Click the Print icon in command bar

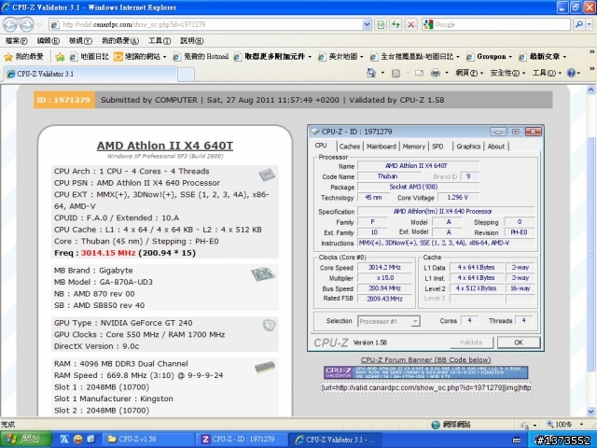(x=436, y=73)
